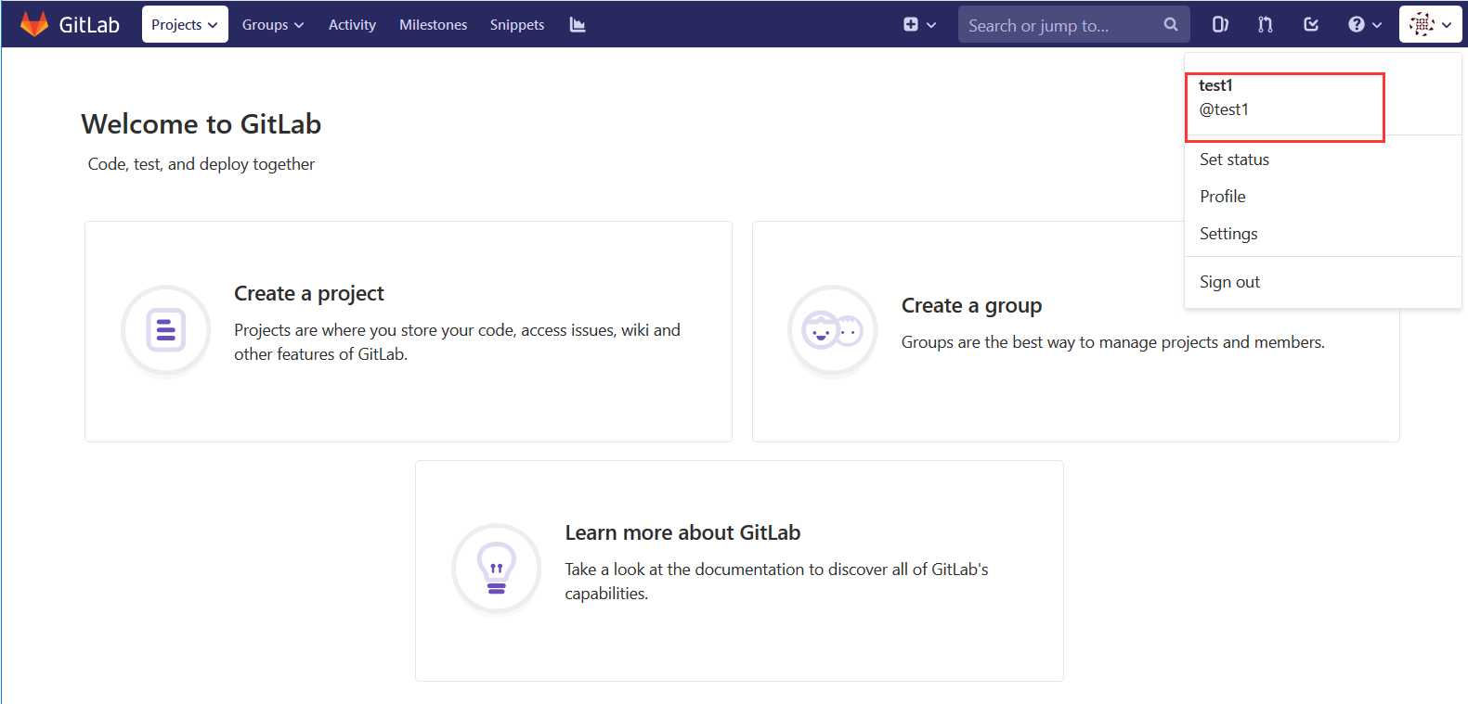
Task: Click the Create a group heading
Action: (x=971, y=305)
